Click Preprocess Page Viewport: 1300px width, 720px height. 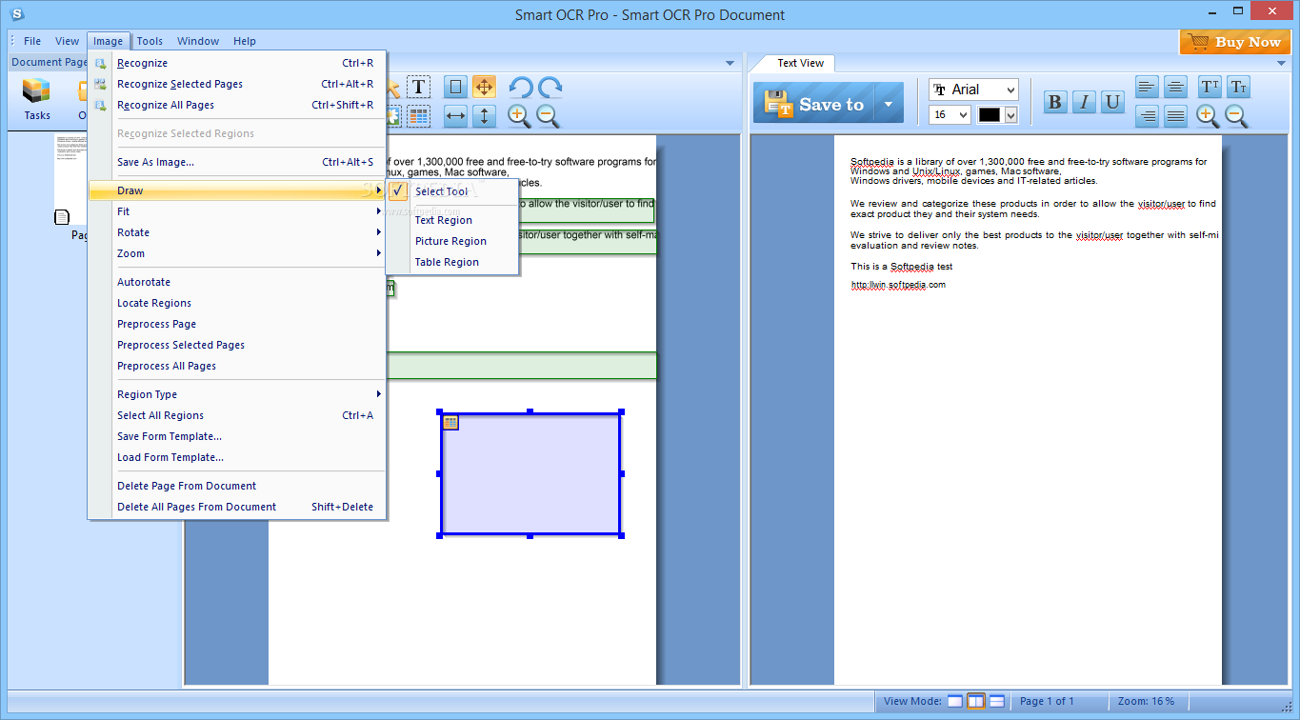(x=236, y=324)
